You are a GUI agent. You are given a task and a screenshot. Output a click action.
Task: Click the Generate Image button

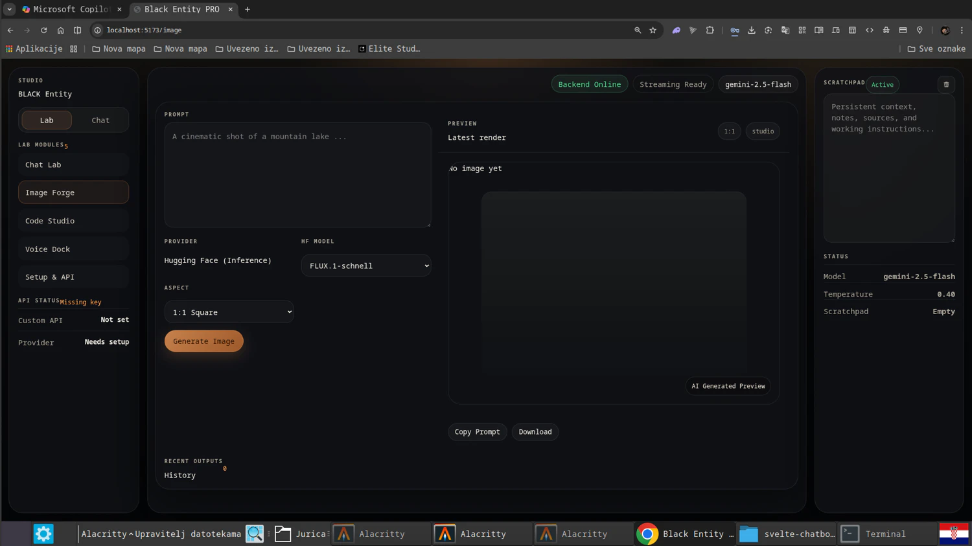(204, 341)
